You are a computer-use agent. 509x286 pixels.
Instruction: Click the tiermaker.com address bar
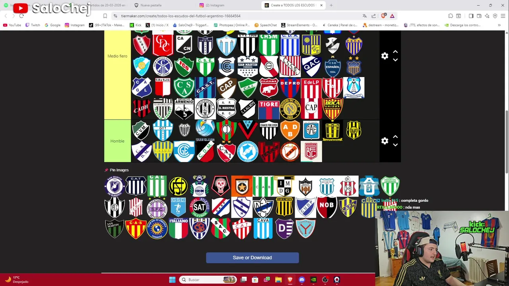(235, 16)
